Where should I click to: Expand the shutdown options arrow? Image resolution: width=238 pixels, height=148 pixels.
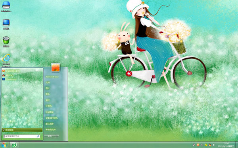coord(57,136)
